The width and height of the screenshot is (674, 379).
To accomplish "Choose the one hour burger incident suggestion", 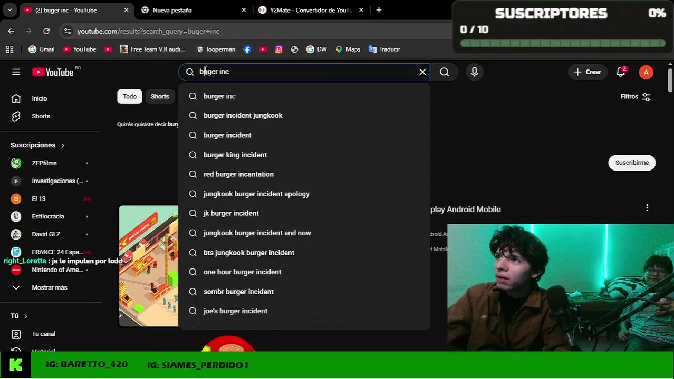I will click(304, 272).
